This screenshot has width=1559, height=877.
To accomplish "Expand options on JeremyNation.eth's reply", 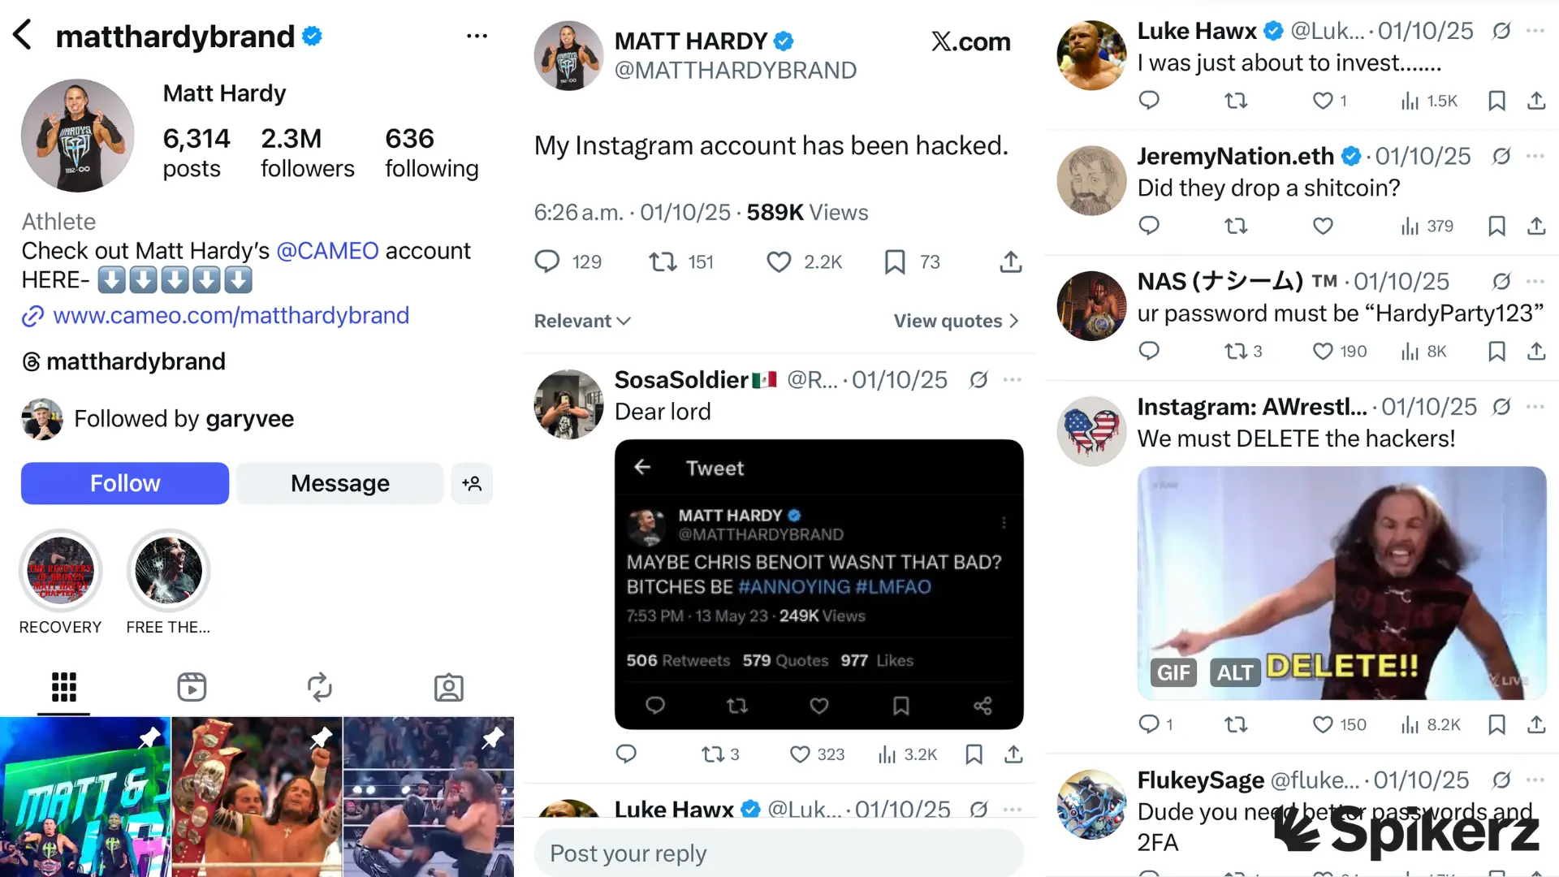I will point(1535,156).
